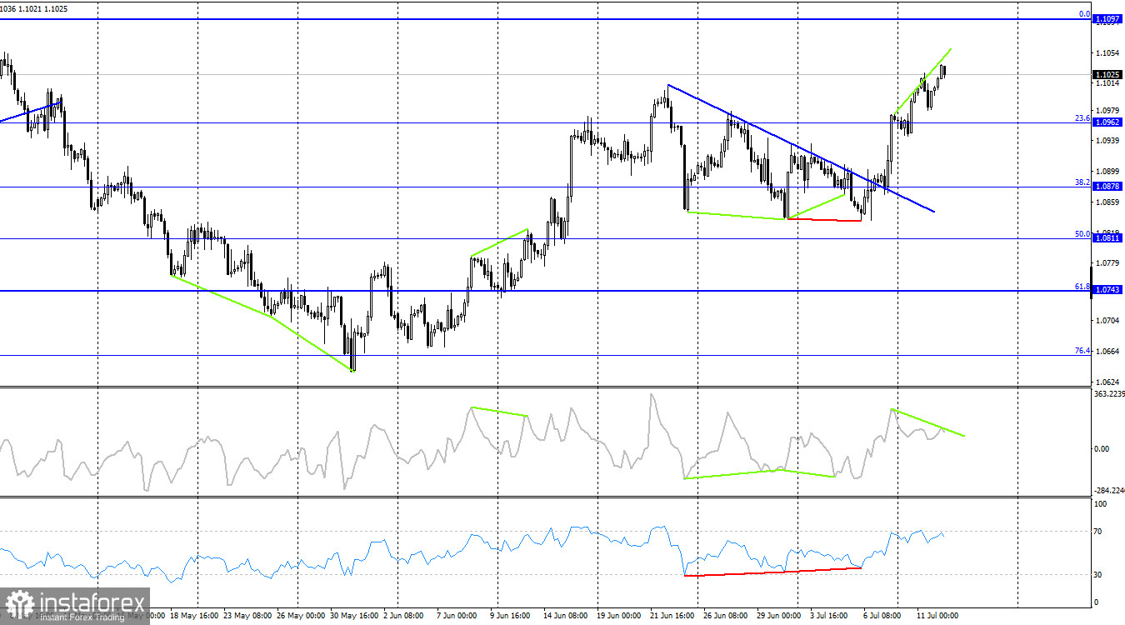
Task: Click the 1.0939 axis price value
Action: click(1107, 141)
